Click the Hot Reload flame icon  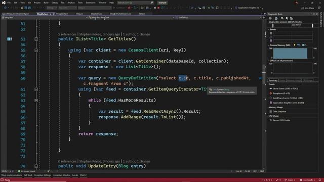(129, 8)
